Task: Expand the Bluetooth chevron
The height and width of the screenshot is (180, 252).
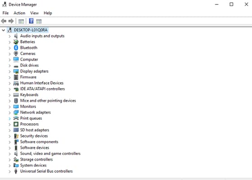Action: coord(9,48)
